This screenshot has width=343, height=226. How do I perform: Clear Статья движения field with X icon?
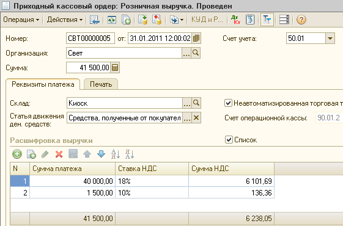(x=196, y=118)
